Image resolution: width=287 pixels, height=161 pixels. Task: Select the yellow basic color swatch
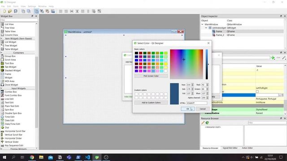click(165, 64)
